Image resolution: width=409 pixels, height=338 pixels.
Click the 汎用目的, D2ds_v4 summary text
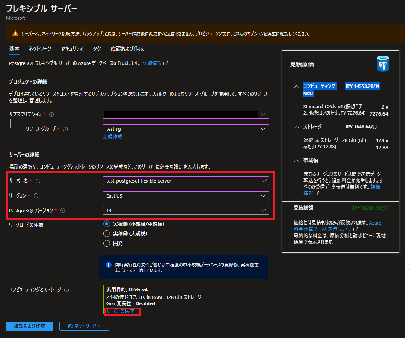pos(127,290)
